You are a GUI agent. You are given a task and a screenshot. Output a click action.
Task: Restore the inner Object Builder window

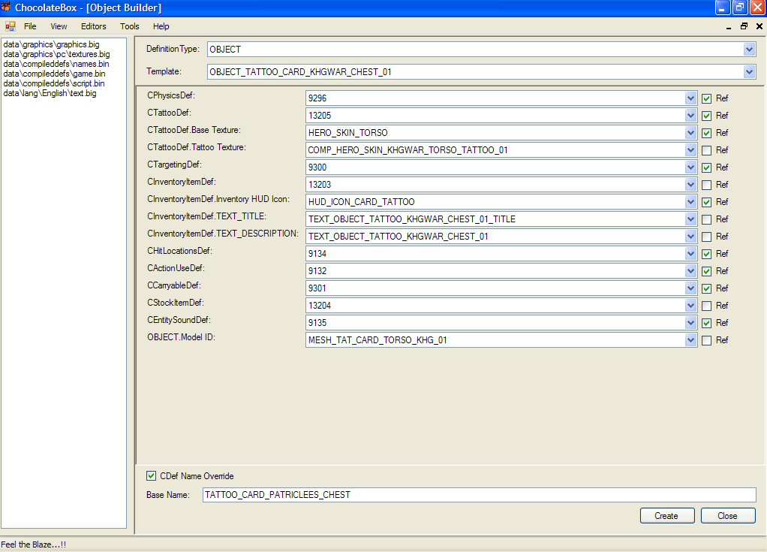tap(744, 26)
